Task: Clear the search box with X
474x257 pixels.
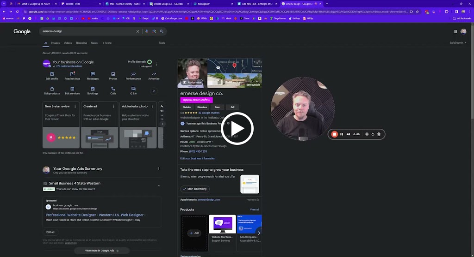Action: 137,31
